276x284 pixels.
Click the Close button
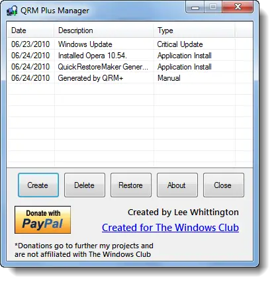tap(224, 185)
